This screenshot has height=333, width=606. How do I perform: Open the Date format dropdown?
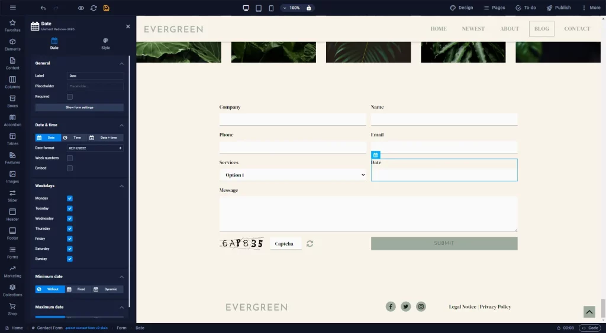coord(95,148)
